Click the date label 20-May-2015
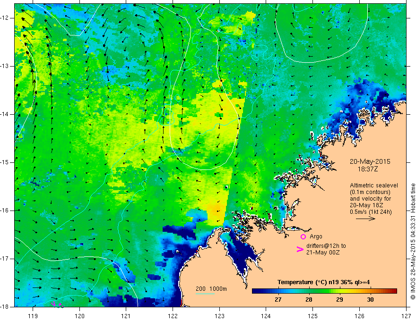416x321 pixels. coord(370,161)
